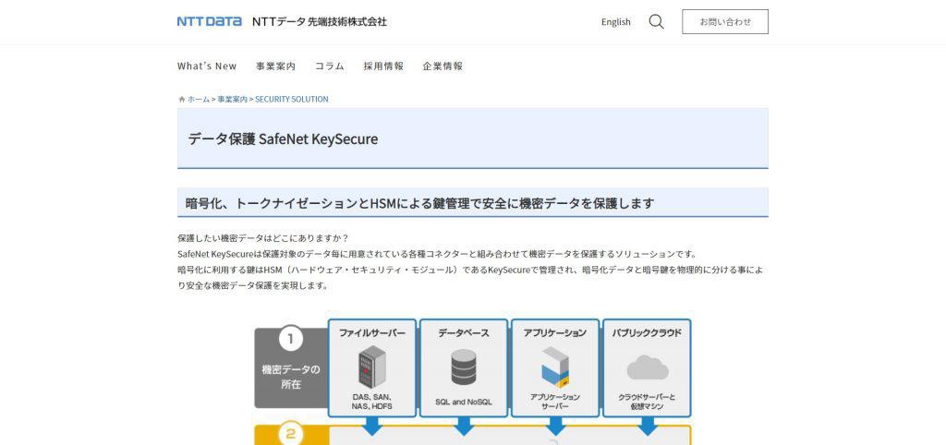
Task: Switch language to English
Action: (x=616, y=22)
